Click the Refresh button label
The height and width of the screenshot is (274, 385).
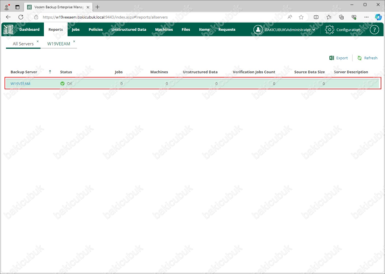click(x=371, y=58)
